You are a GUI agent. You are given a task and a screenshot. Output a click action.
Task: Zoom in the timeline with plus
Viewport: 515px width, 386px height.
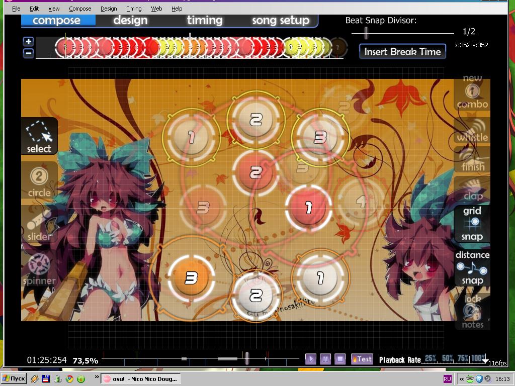click(29, 41)
